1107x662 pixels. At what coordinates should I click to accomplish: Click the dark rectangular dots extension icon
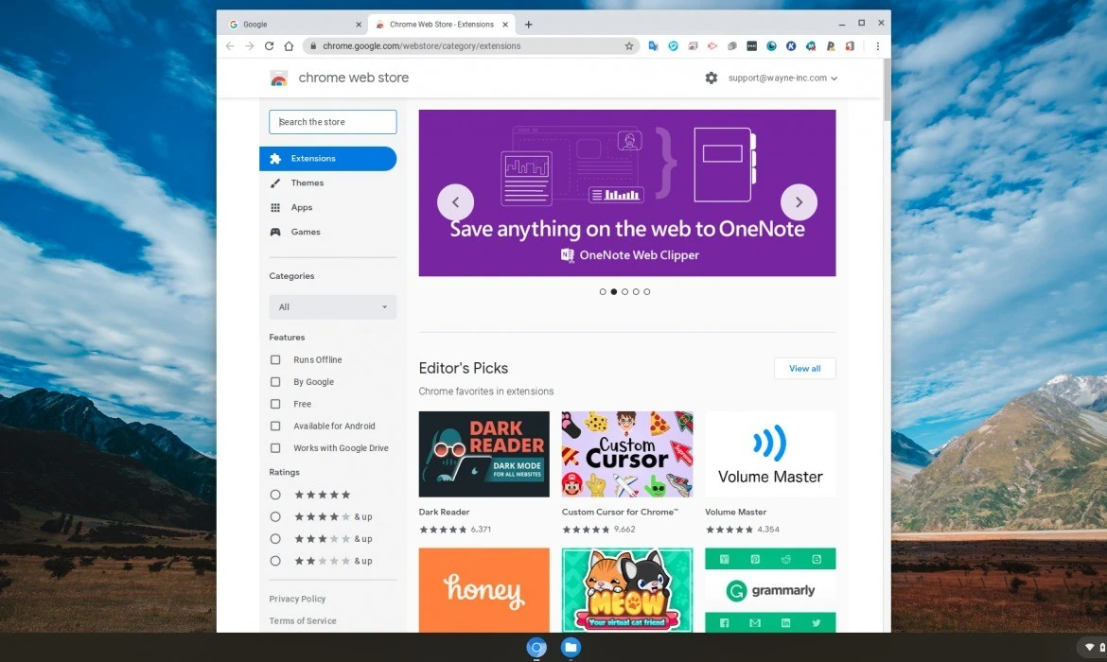click(751, 46)
